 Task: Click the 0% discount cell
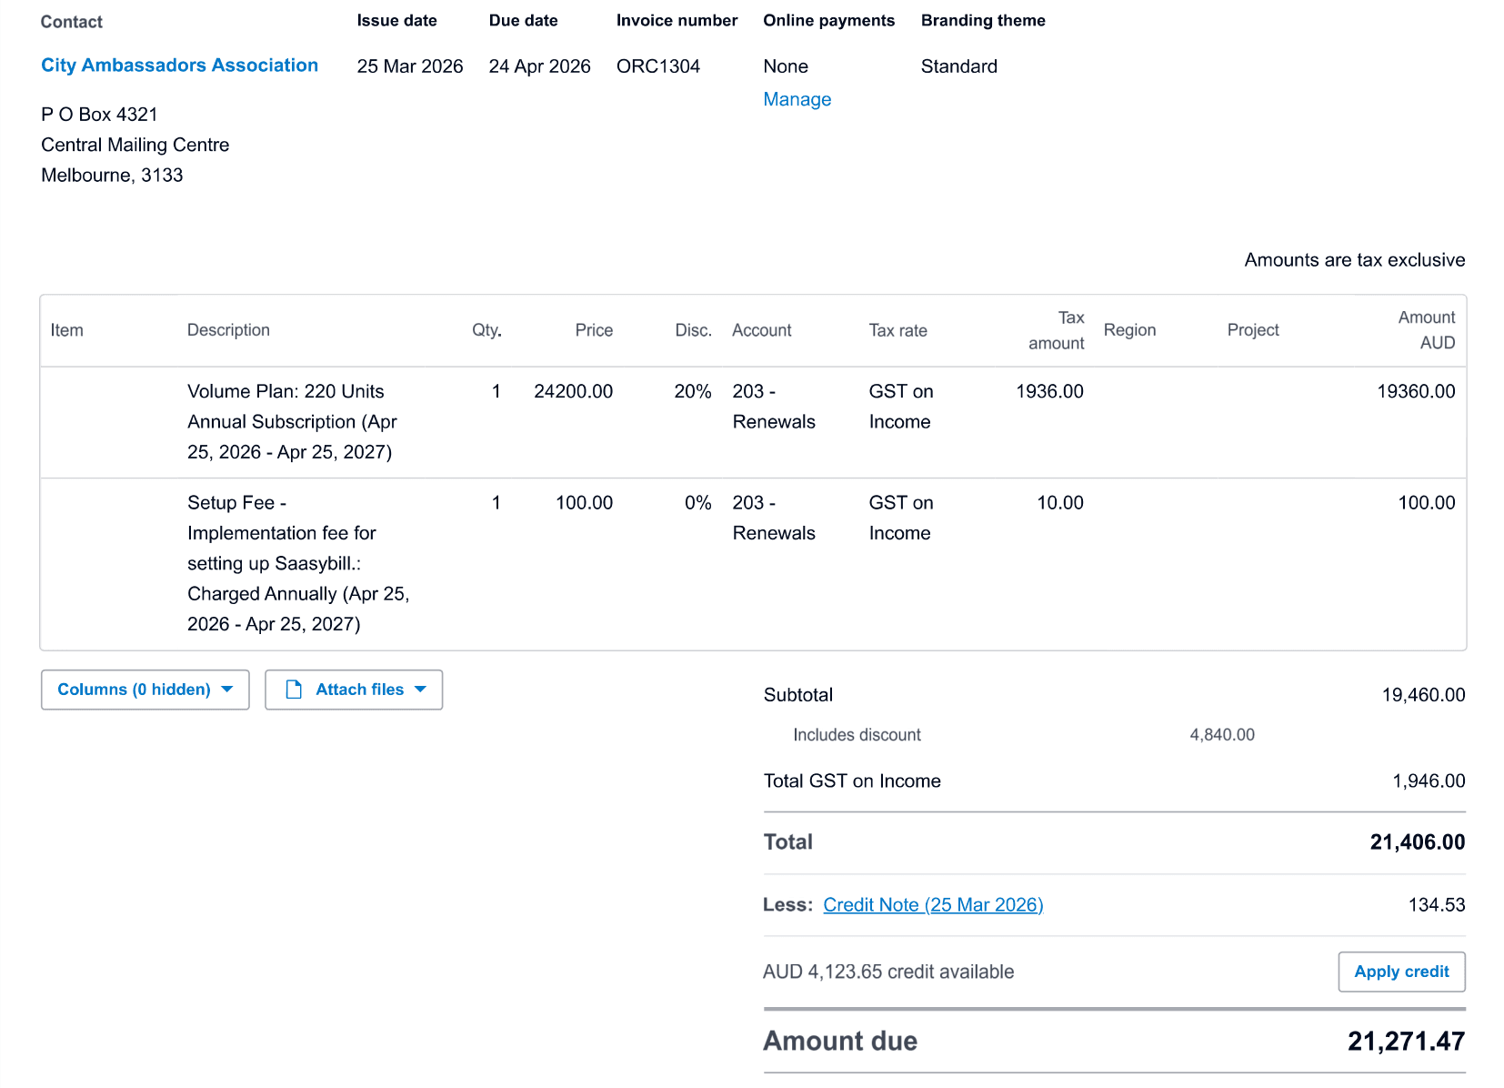[x=697, y=503]
